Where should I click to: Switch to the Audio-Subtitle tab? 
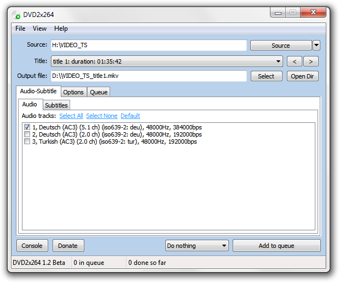[38, 91]
